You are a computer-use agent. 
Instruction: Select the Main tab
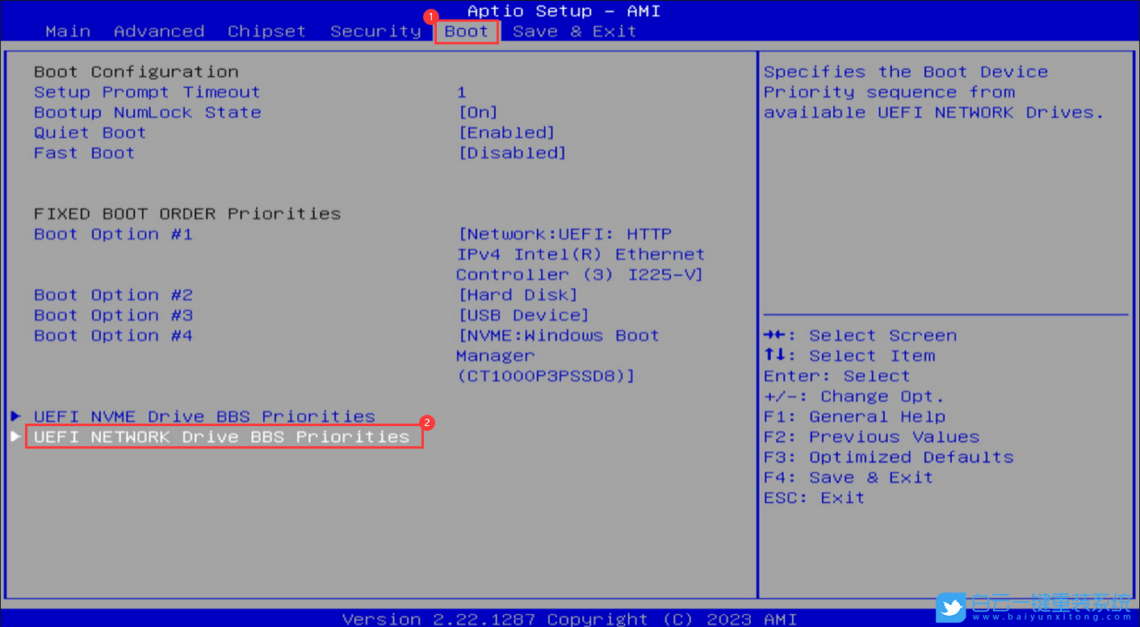point(68,31)
